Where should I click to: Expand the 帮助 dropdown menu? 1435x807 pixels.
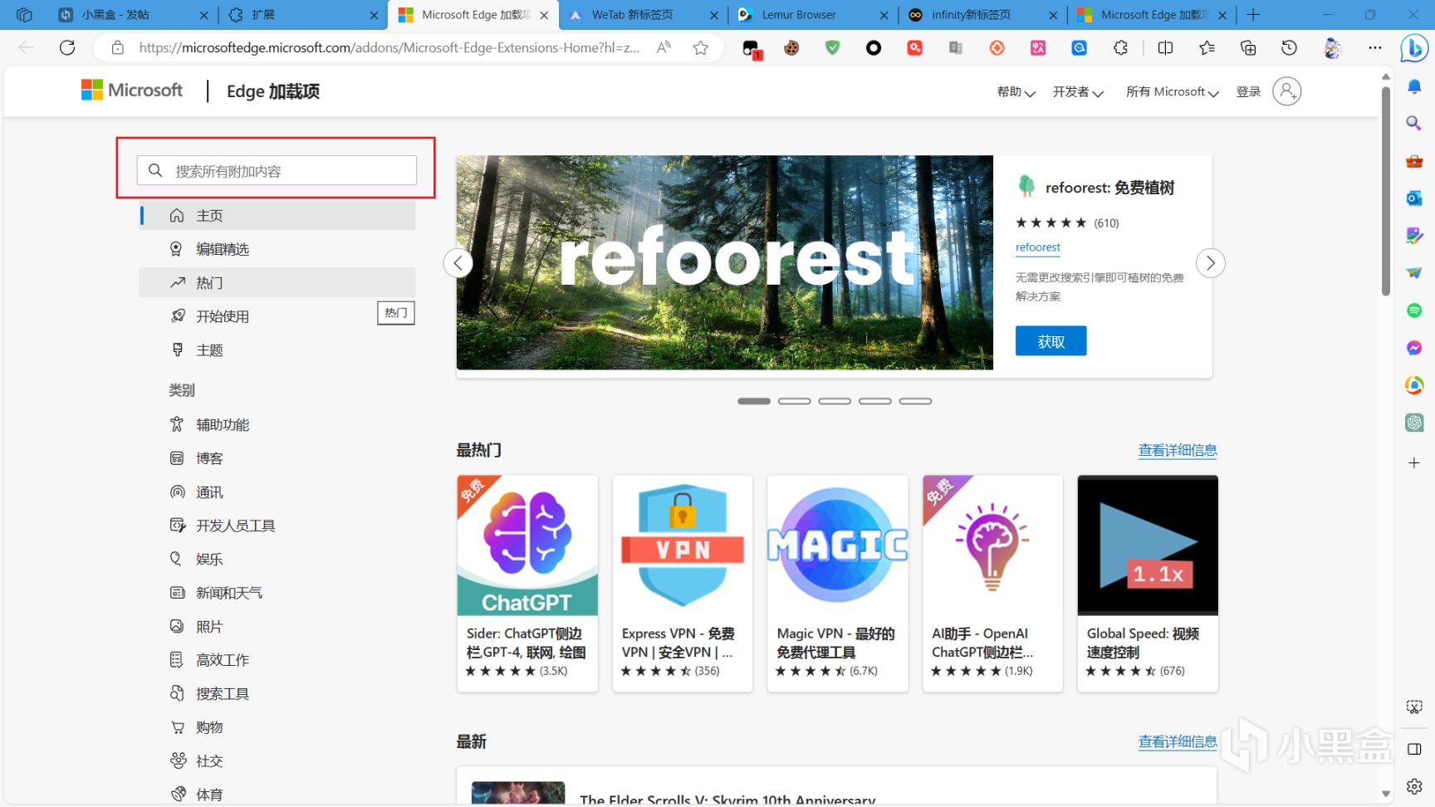tap(1016, 92)
